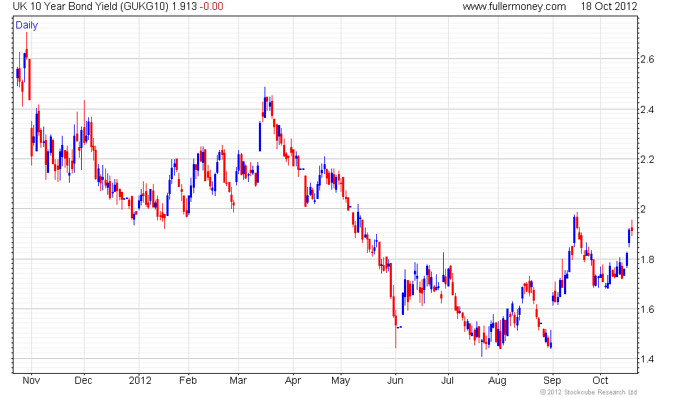Image resolution: width=697 pixels, height=398 pixels.
Task: Click the May x-axis label
Action: pos(341,381)
